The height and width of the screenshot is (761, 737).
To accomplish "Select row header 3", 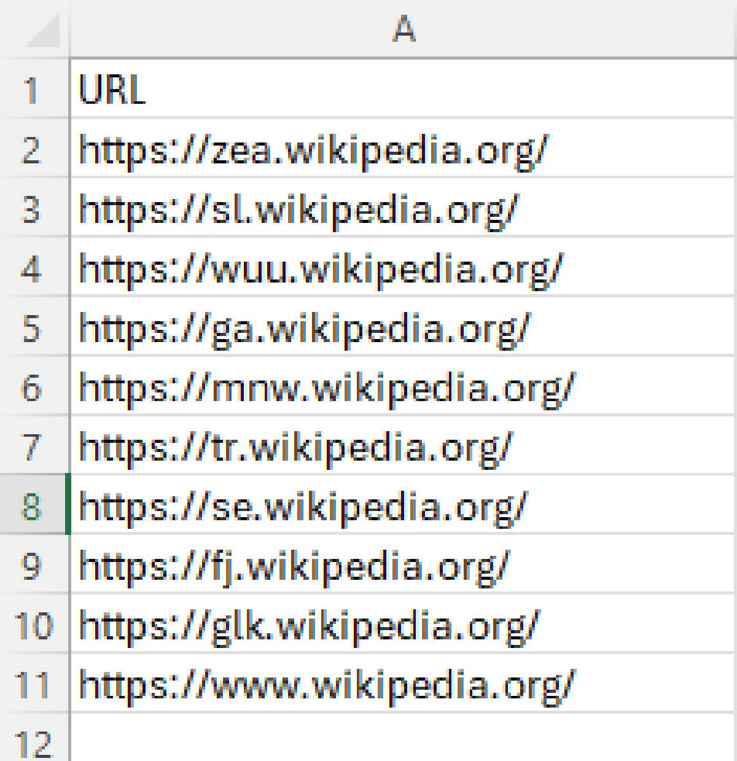I will tap(34, 208).
